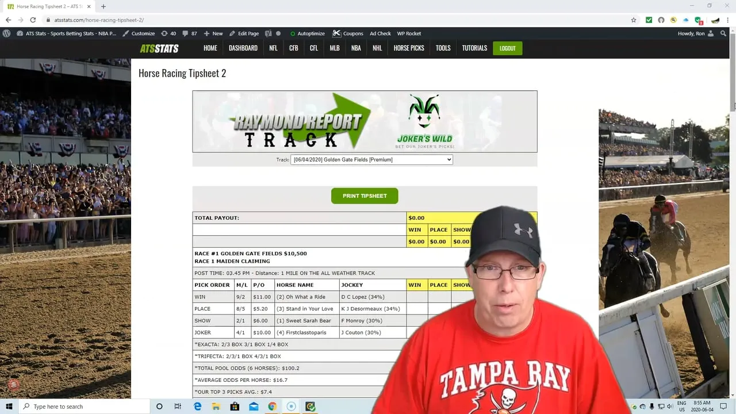Open Coupons in the admin bar
The width and height of the screenshot is (736, 414).
348,33
